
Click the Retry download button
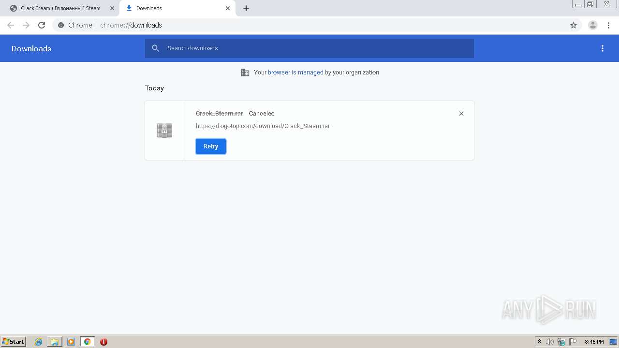pyautogui.click(x=211, y=146)
